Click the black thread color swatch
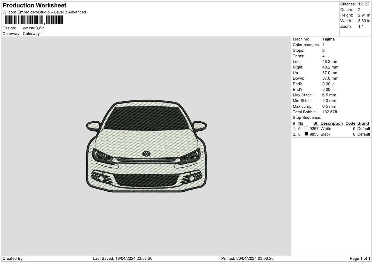 pyautogui.click(x=306, y=134)
